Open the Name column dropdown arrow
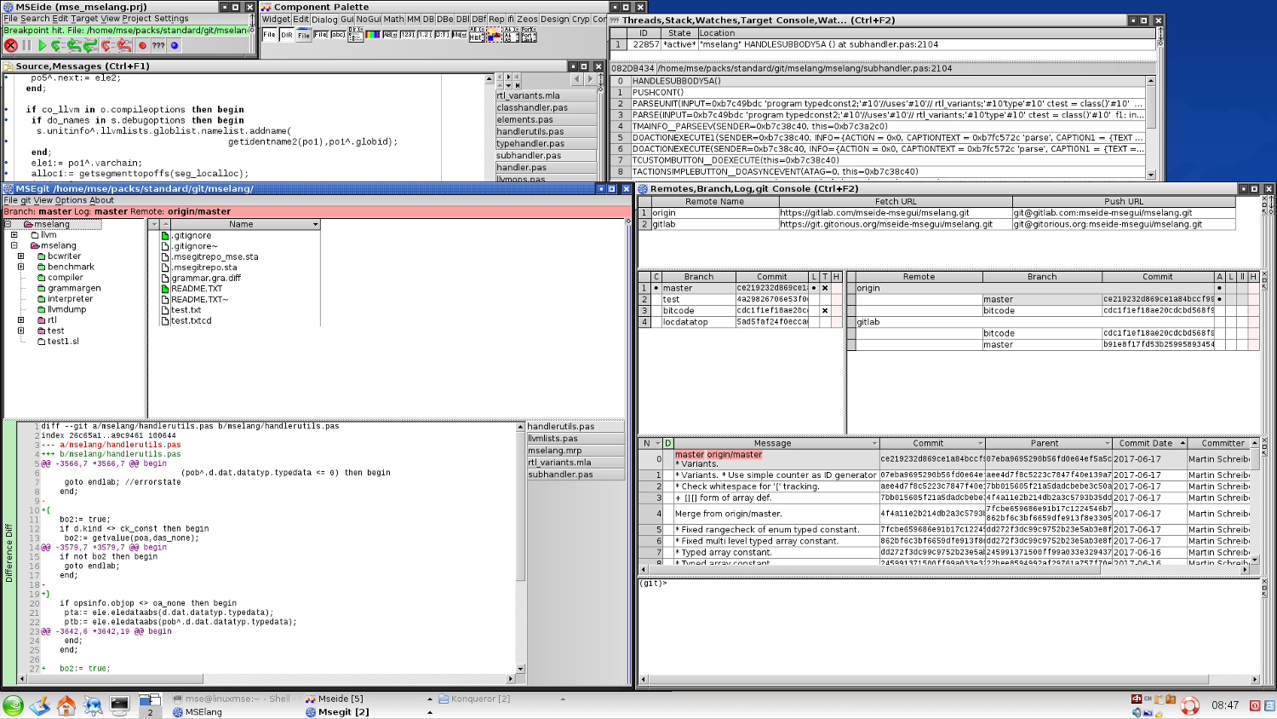 point(315,225)
